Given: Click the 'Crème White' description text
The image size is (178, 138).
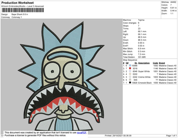Looking at the screenshot, I should coord(144,77).
